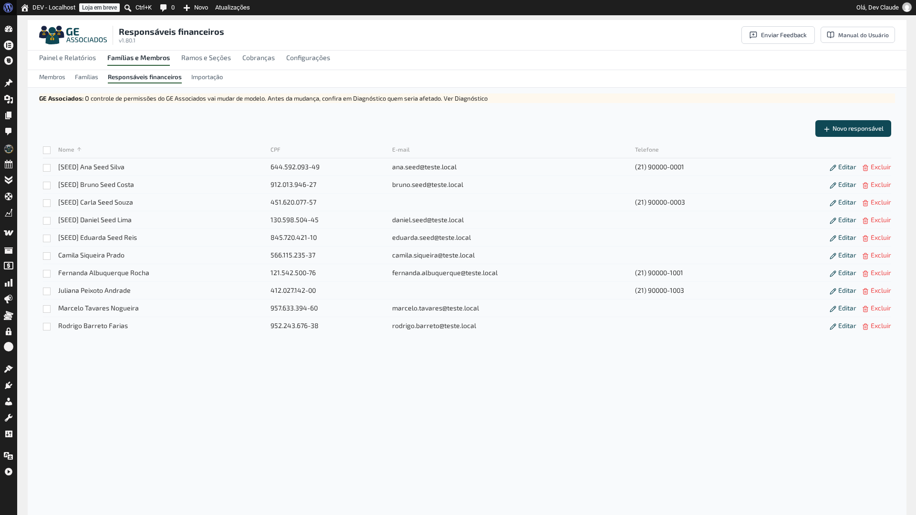Open Tools wrench icon in sidebar
This screenshot has width=916, height=515.
point(9,418)
